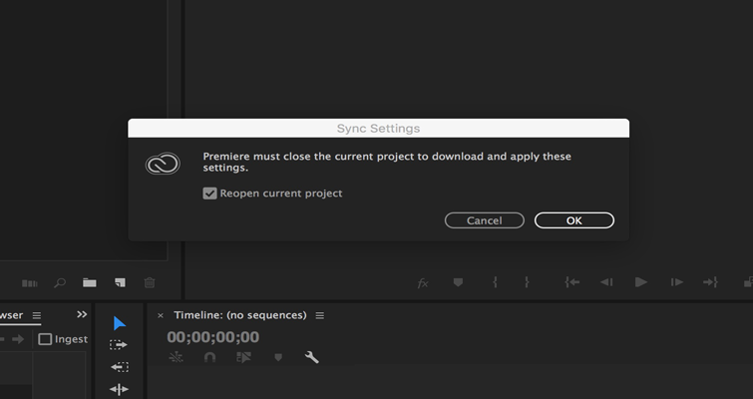Image resolution: width=753 pixels, height=399 pixels.
Task: Click the Play button in monitor
Action: click(641, 282)
